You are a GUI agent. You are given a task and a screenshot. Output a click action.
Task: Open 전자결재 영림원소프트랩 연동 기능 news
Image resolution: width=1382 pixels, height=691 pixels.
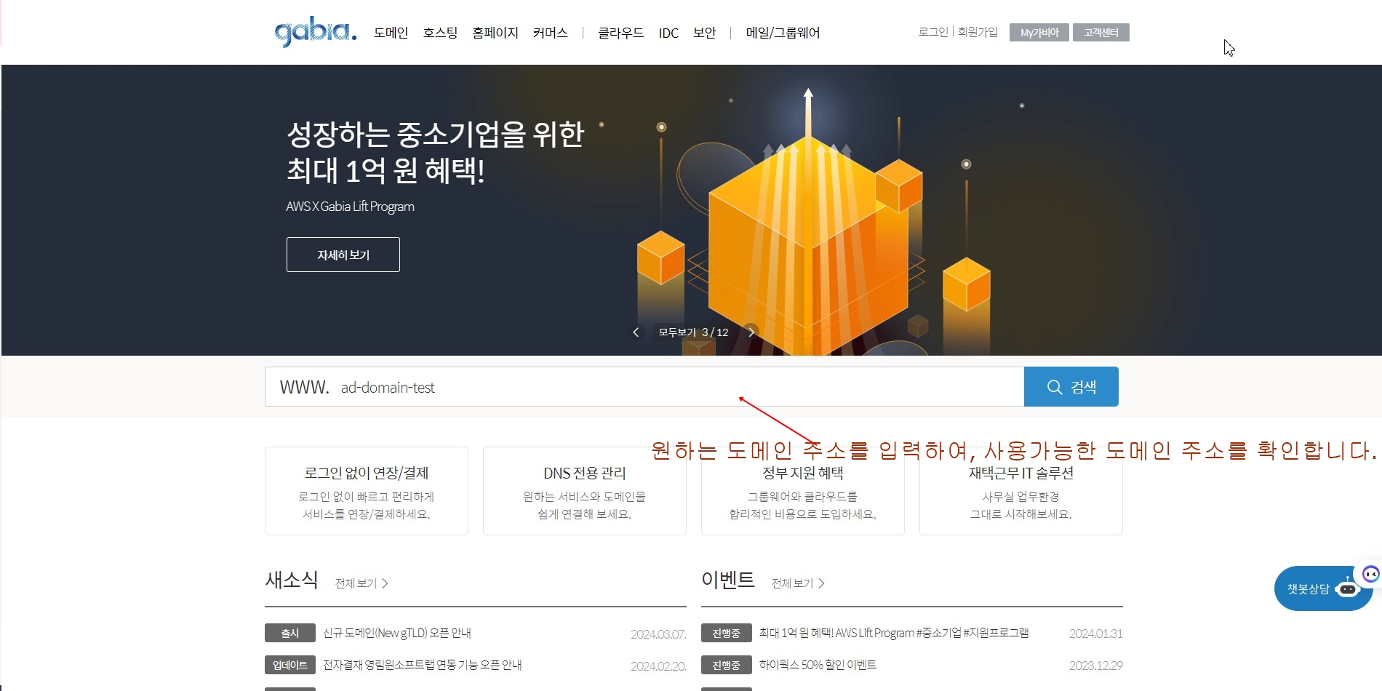tap(422, 665)
